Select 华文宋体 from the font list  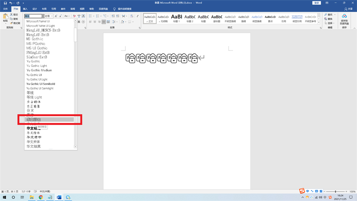click(x=33, y=142)
